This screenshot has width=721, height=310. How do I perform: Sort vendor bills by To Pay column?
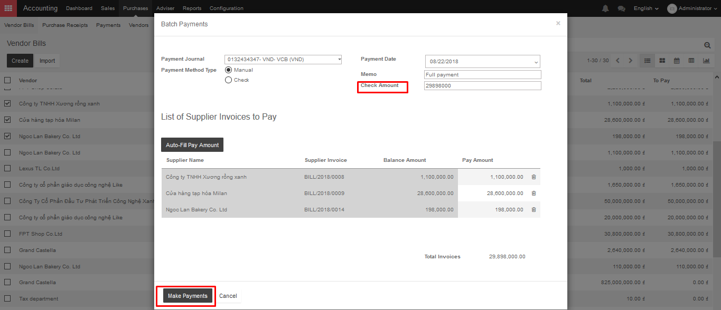coord(661,81)
